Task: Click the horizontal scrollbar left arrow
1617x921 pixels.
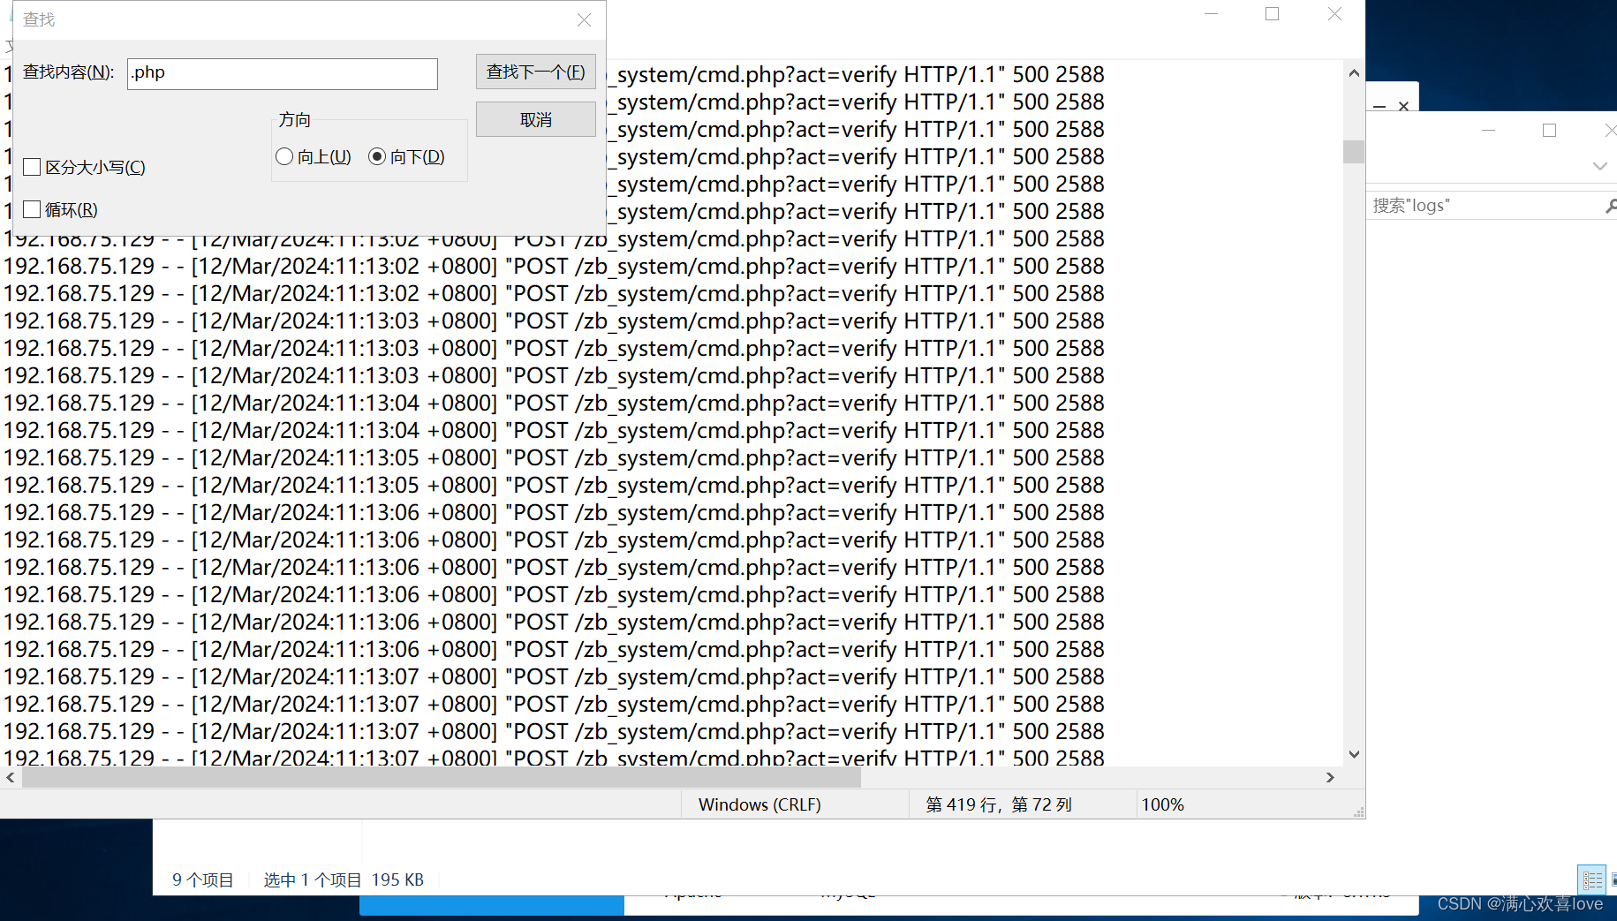Action: (x=10, y=777)
